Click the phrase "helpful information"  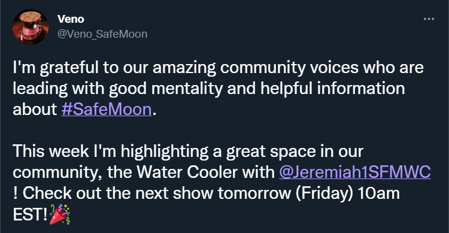pyautogui.click(x=332, y=89)
